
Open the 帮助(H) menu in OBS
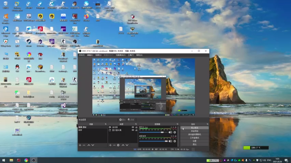pos(139,55)
